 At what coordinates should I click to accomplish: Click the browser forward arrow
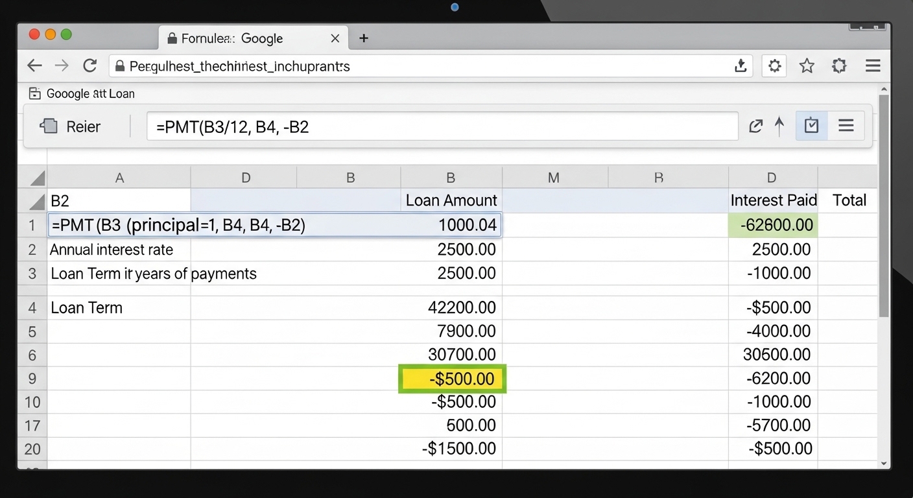pyautogui.click(x=62, y=65)
